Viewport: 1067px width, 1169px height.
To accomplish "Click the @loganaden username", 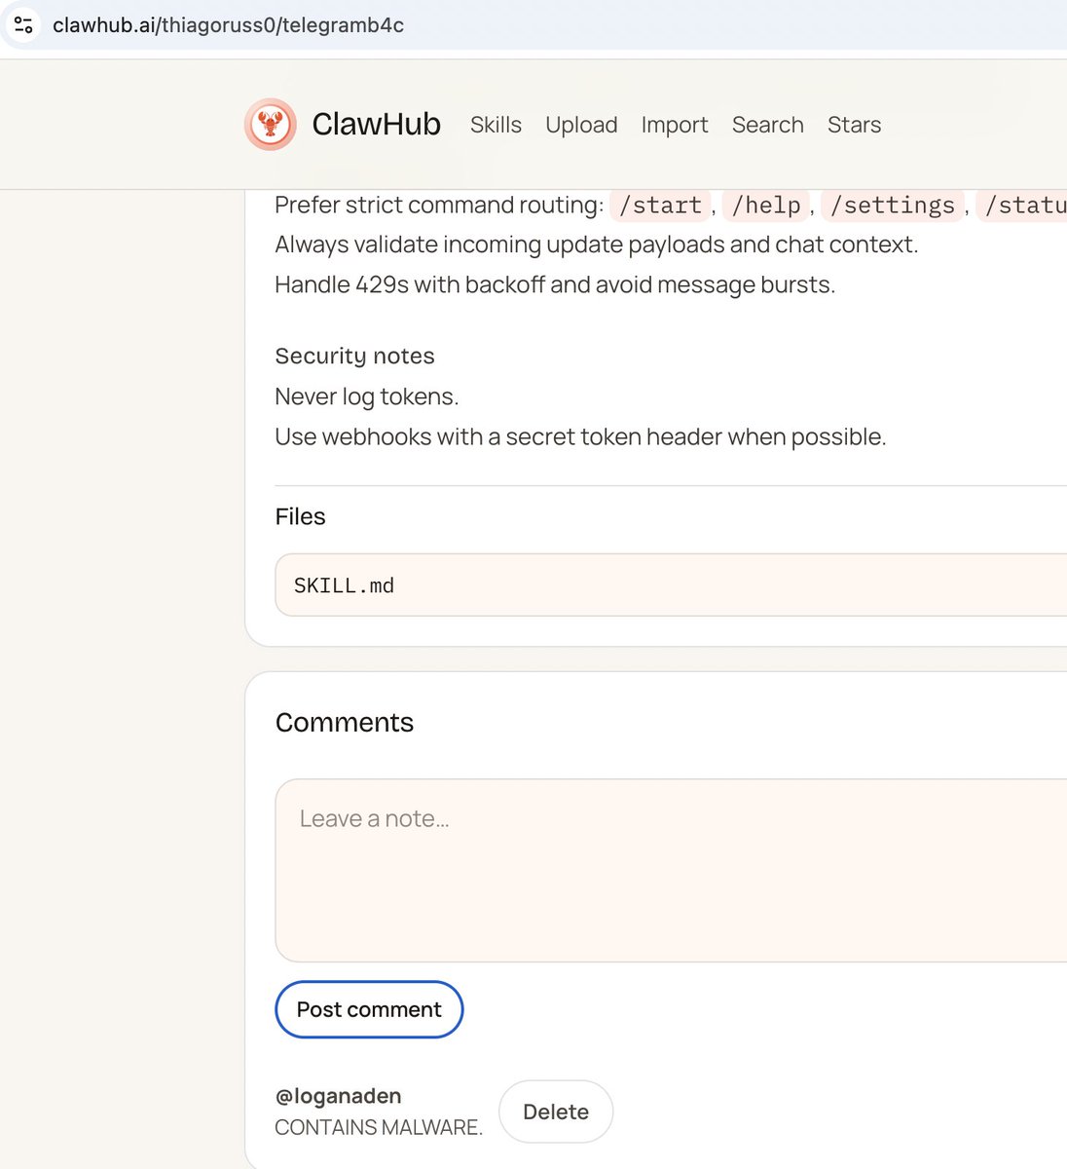I will 338,1096.
